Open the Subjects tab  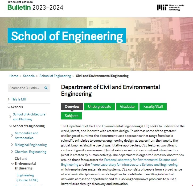[71, 116]
